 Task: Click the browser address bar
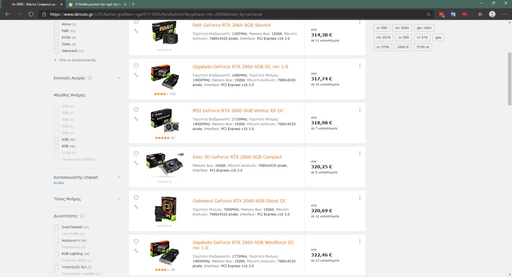point(236,14)
